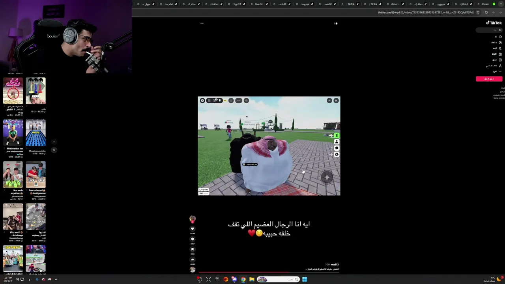Switch to the leftmost TikTok-titled browser tab

pyautogui.click(x=350, y=4)
